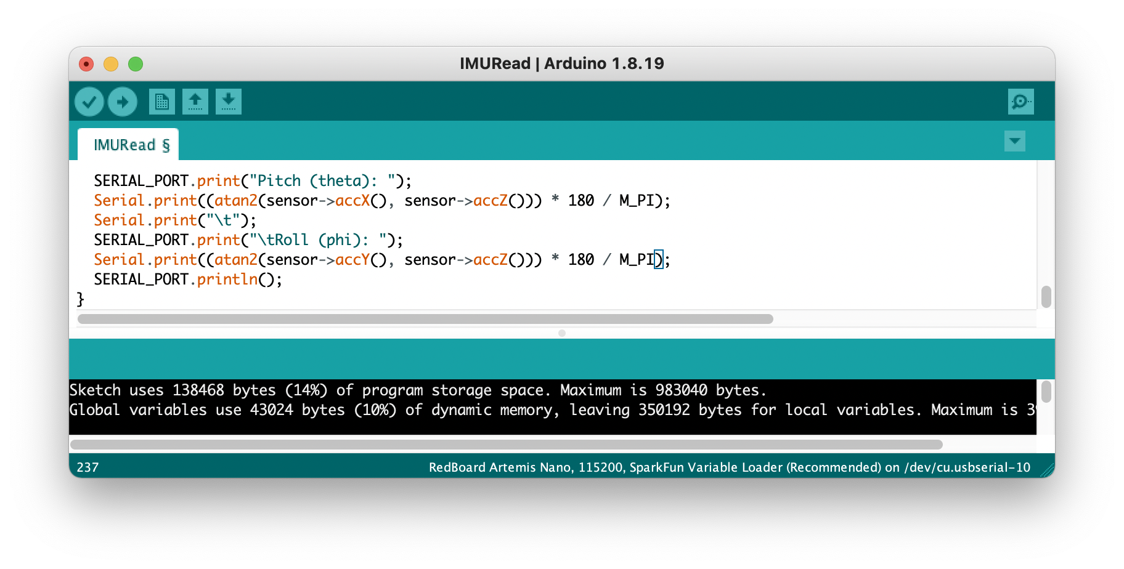Image resolution: width=1124 pixels, height=569 pixels.
Task: Click the "\tRoll (phi): " print line
Action: point(248,240)
